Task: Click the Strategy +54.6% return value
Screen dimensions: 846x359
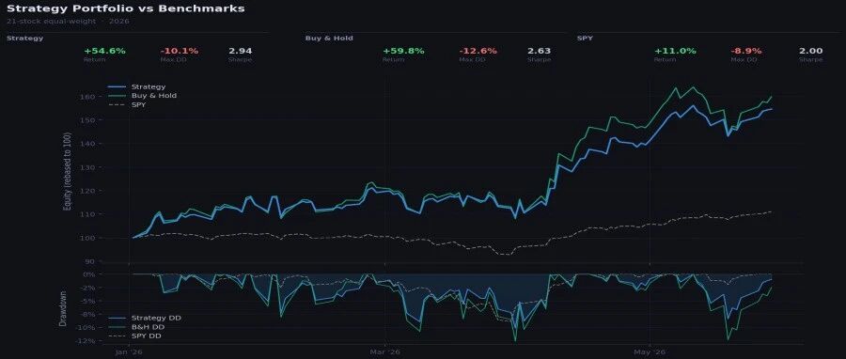Action: pyautogui.click(x=104, y=51)
